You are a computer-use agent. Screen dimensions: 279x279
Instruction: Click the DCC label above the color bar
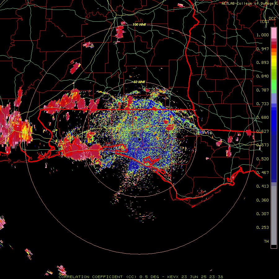[x=272, y=19]
